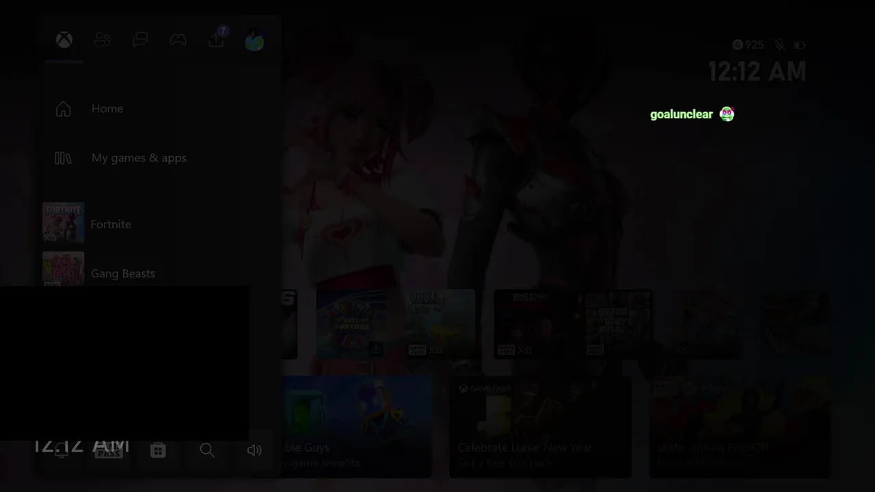
Task: Open the Stumble Guys promo card
Action: click(356, 426)
